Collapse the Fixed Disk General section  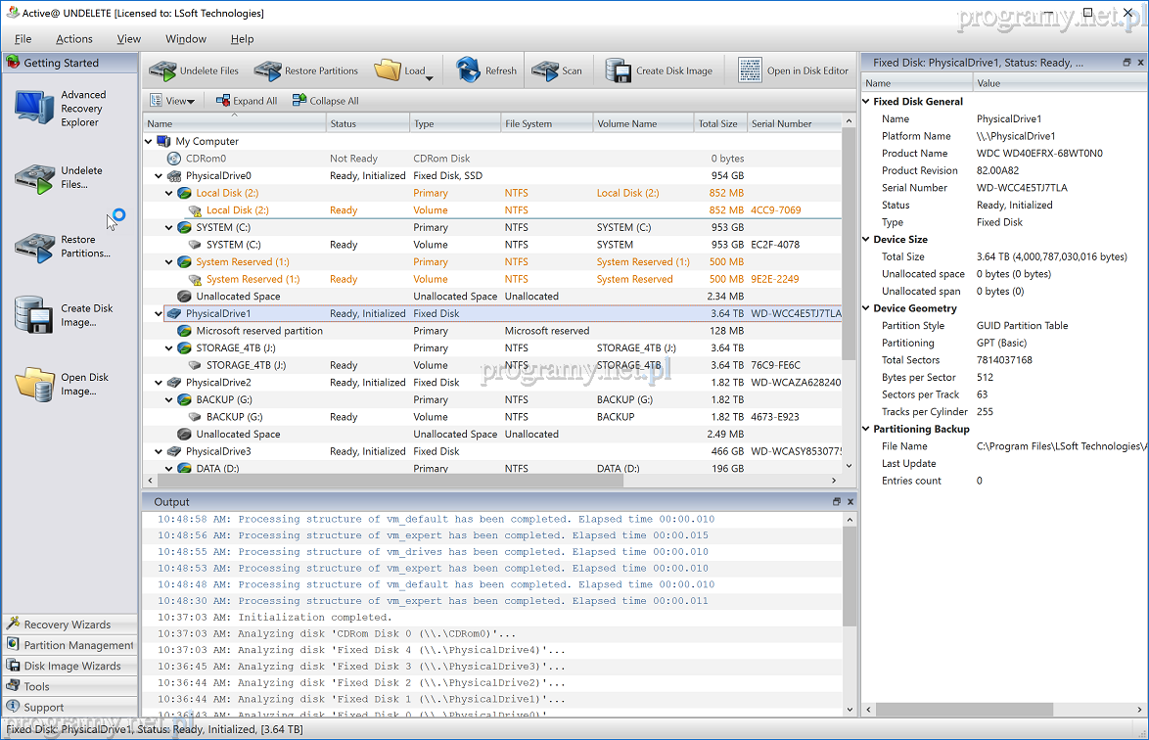point(866,102)
